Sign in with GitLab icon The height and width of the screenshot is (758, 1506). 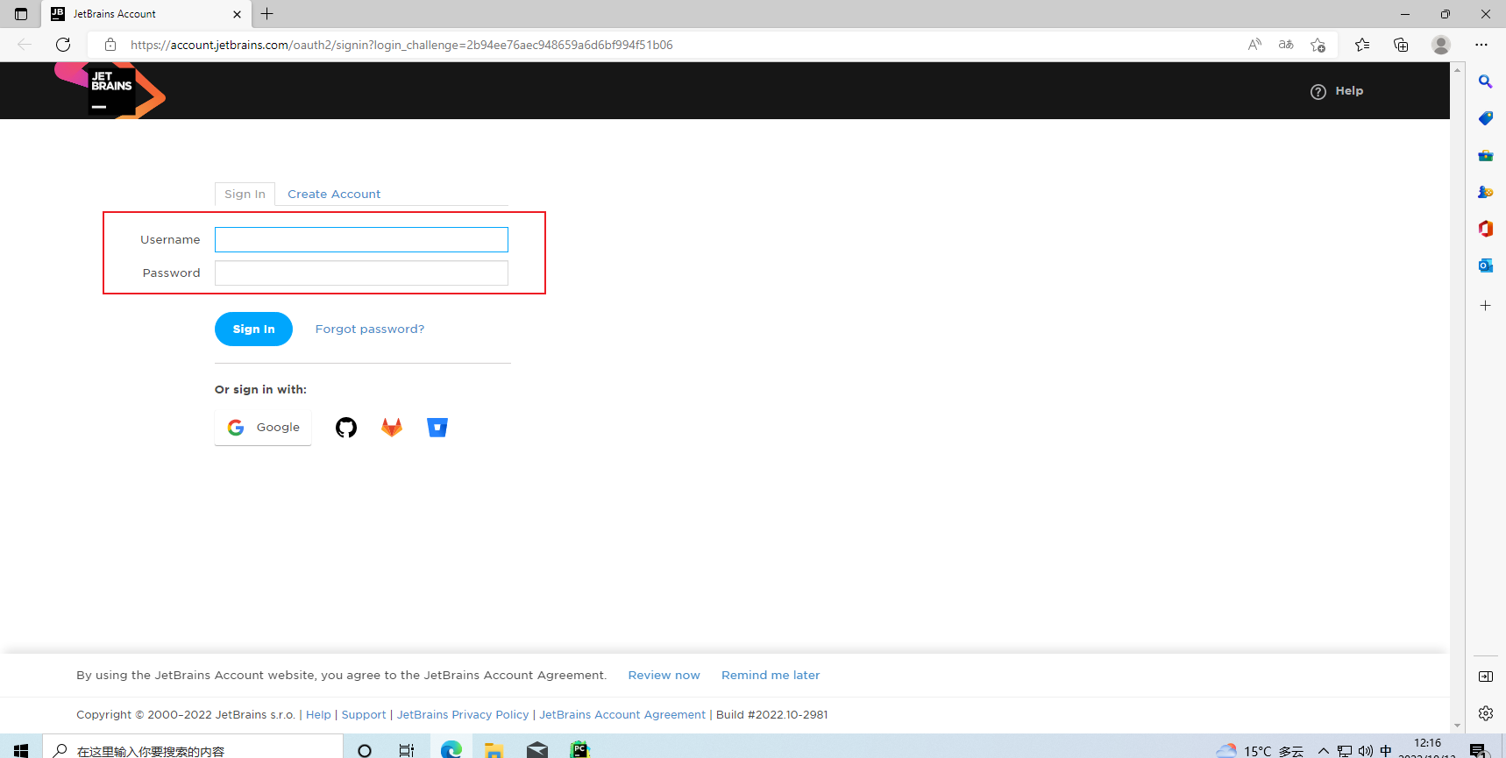tap(392, 428)
